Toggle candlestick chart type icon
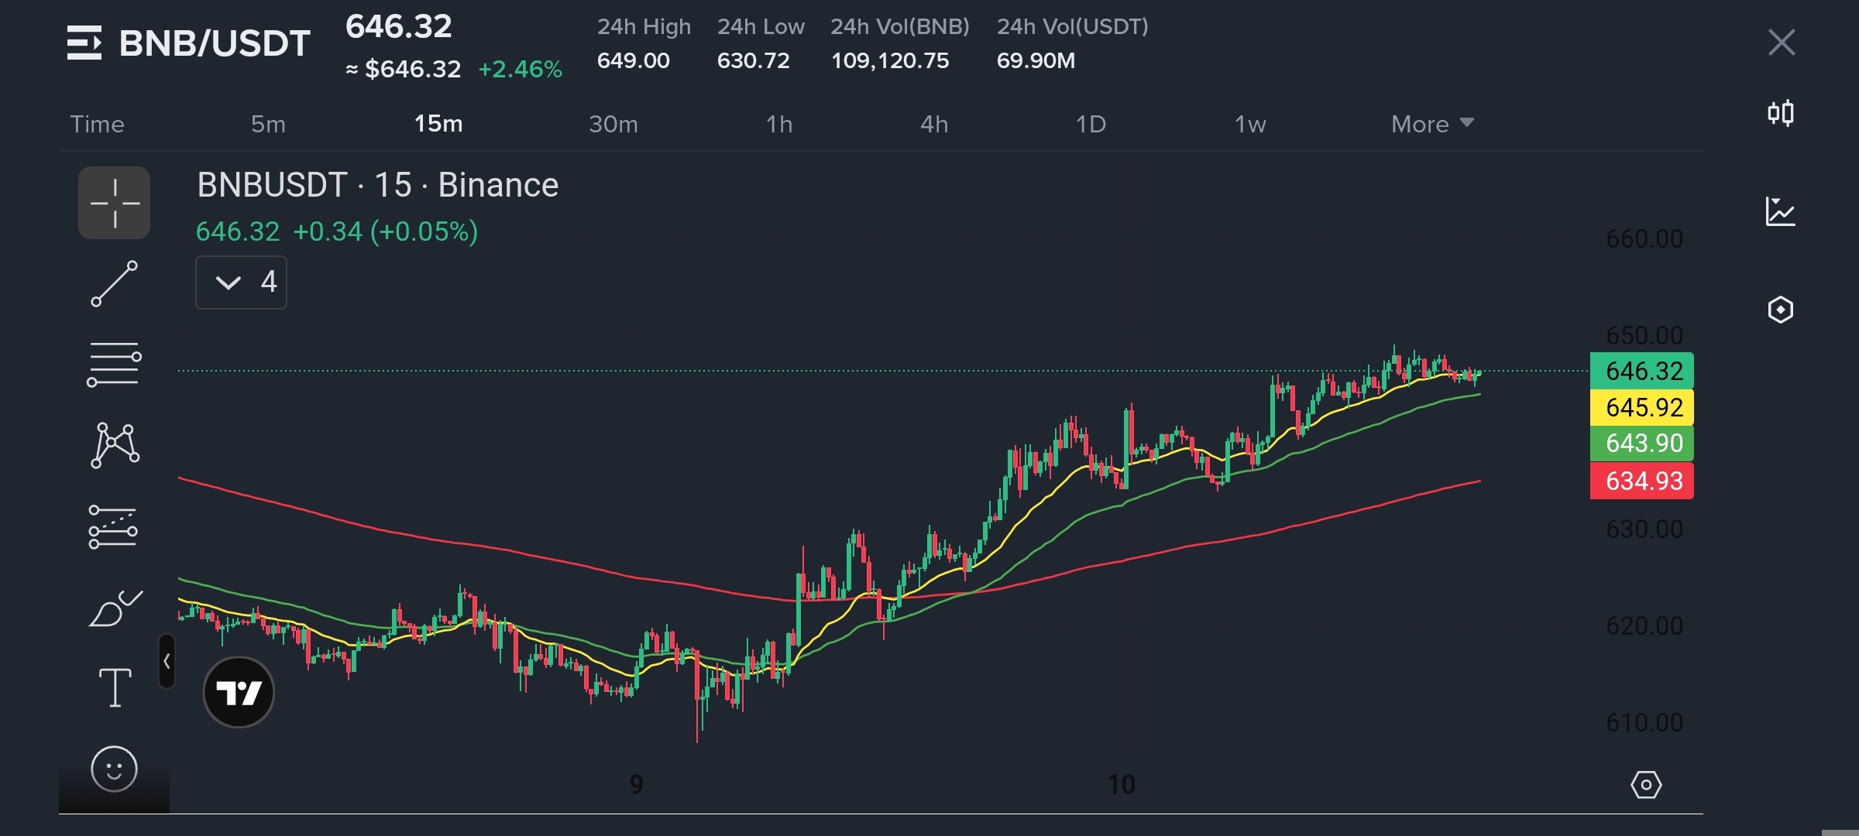This screenshot has width=1859, height=836. tap(1780, 114)
